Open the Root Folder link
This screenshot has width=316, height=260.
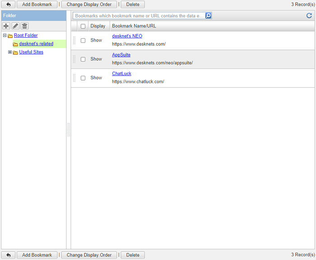click(26, 36)
